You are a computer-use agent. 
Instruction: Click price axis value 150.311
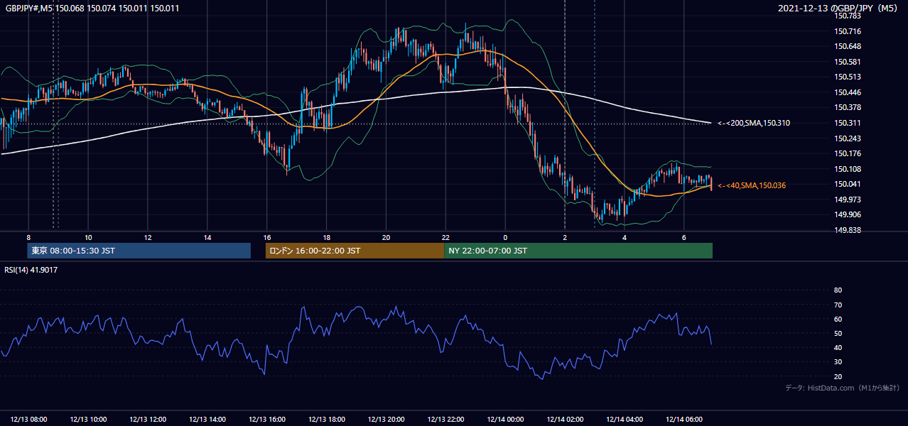pyautogui.click(x=848, y=123)
